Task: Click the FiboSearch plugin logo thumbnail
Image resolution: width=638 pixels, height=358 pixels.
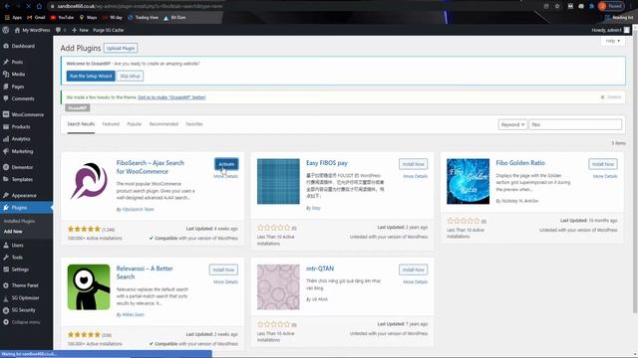Action: (89, 181)
